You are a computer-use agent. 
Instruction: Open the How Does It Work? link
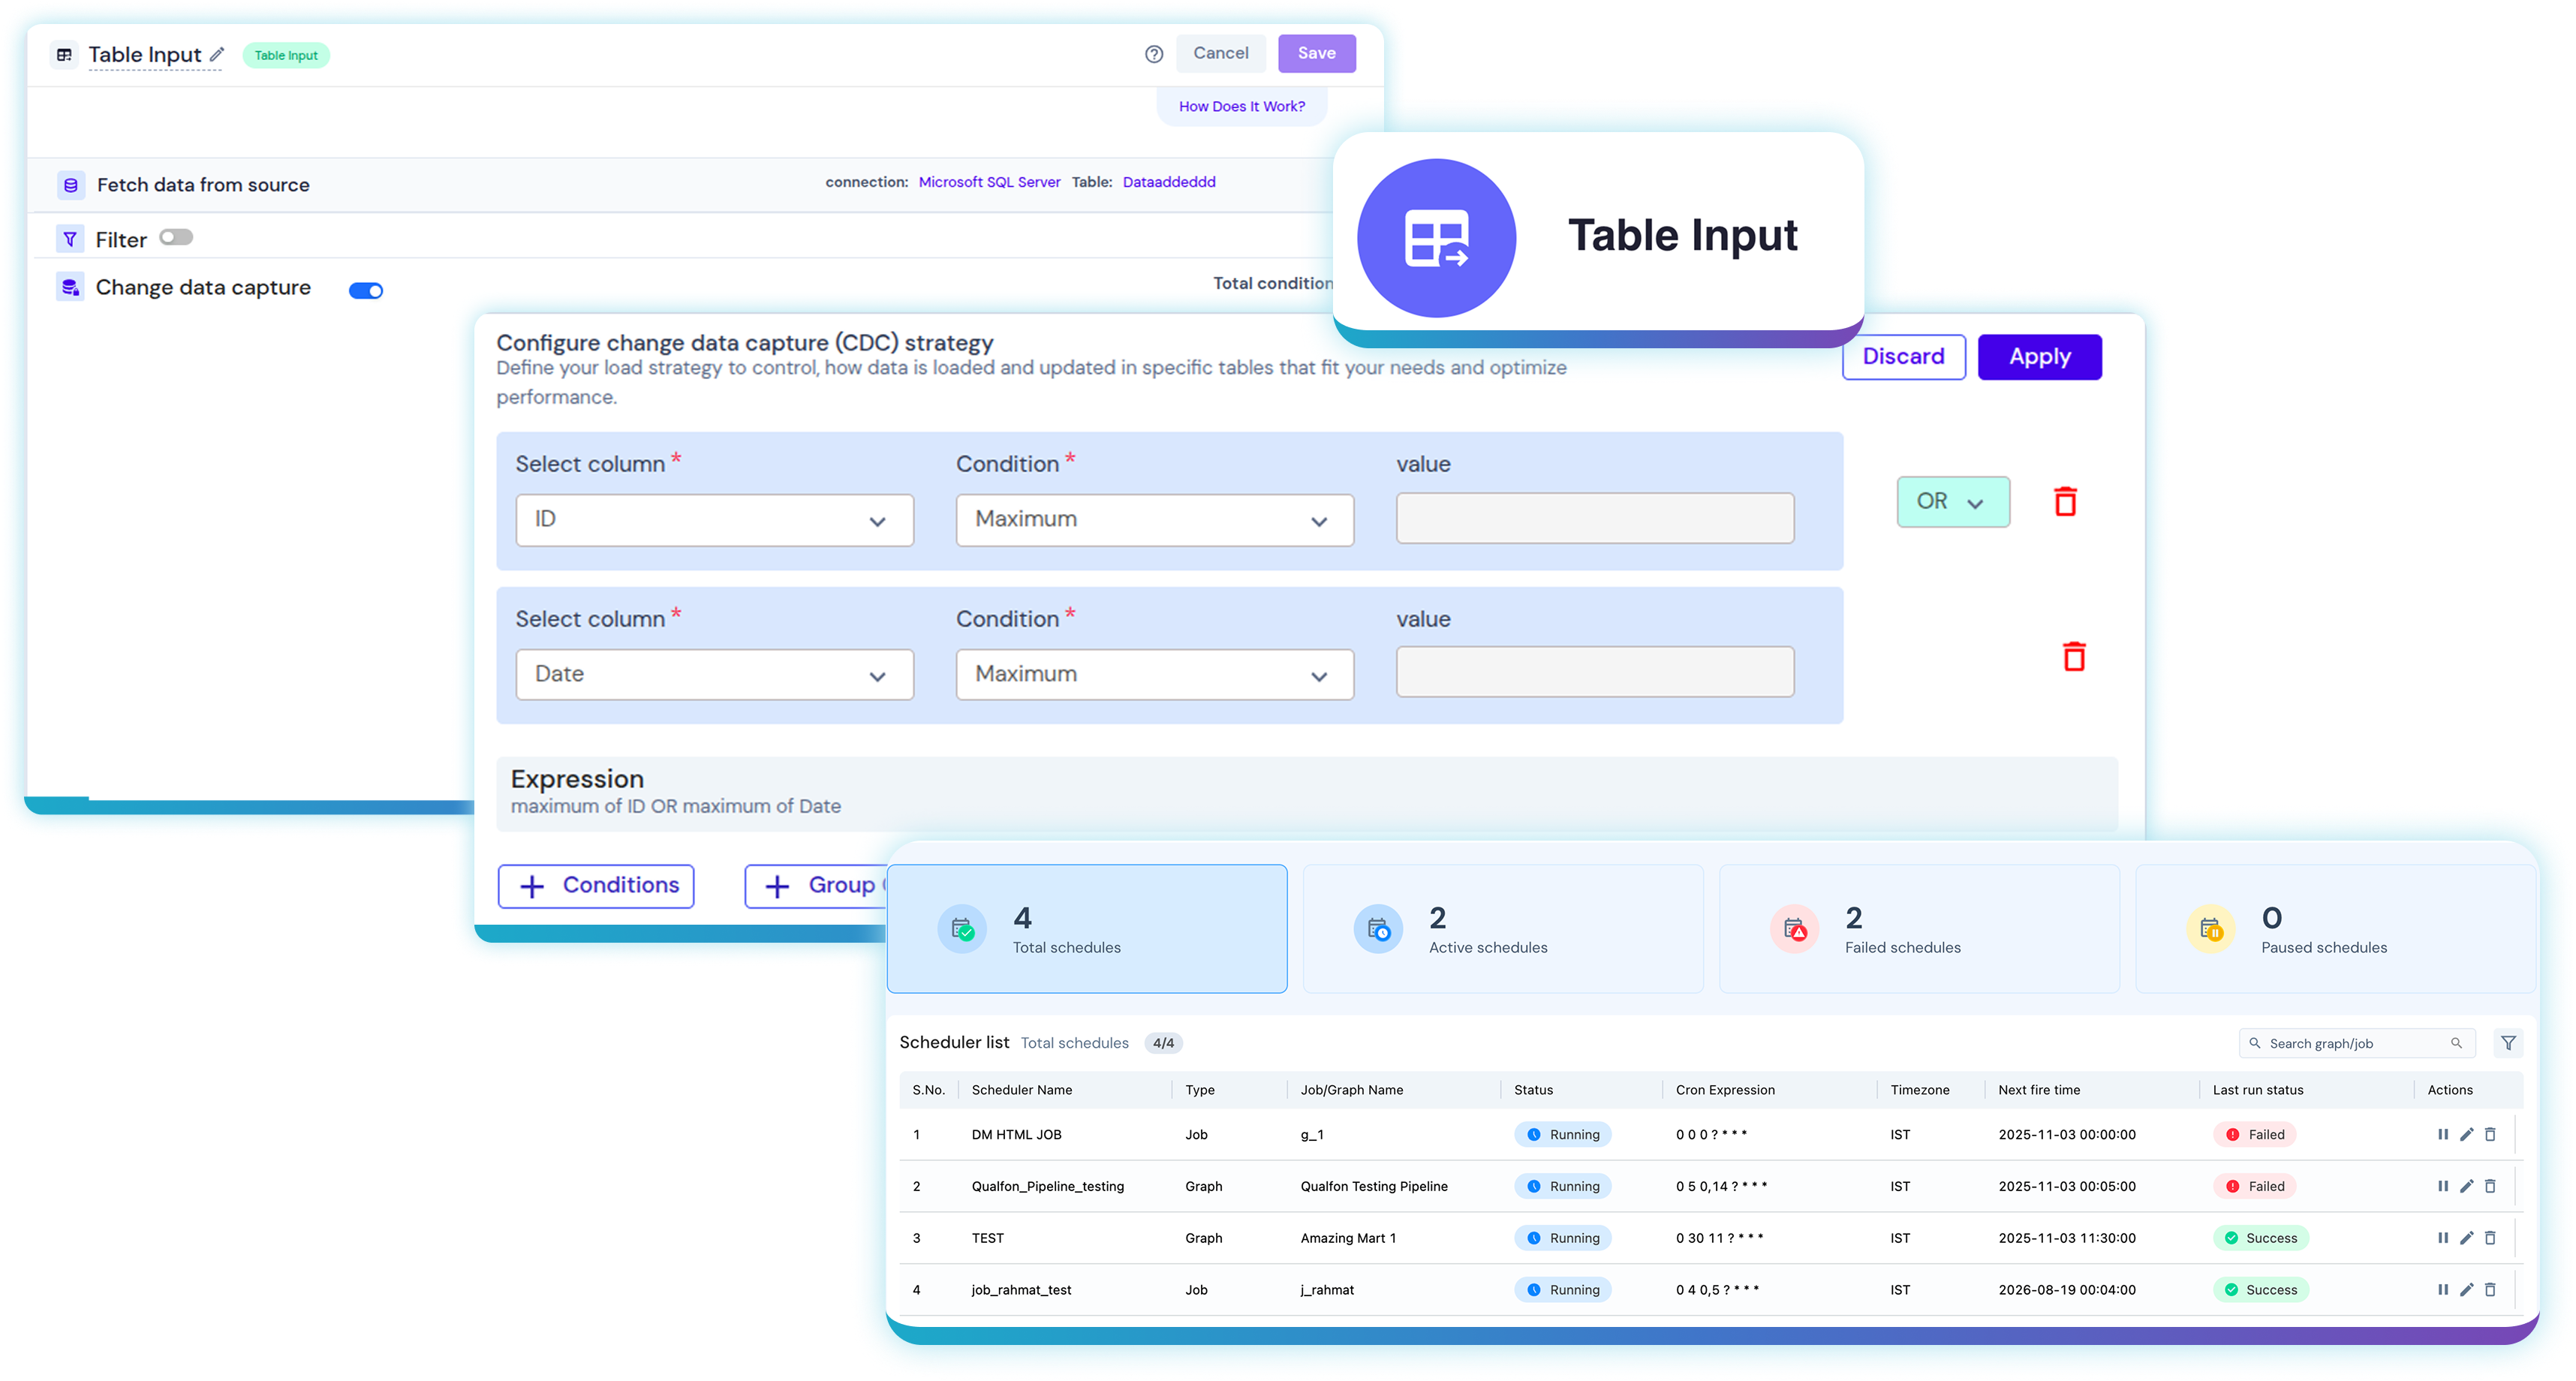coord(1241,106)
